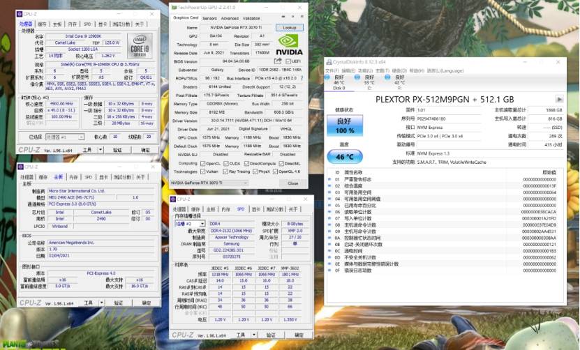Toggle the PhysX checkbox
The image size is (580, 350).
point(255,172)
